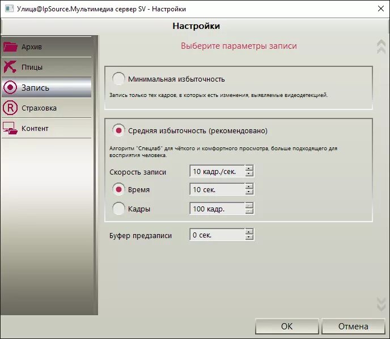Screen dimensions: 390x339
Task: Click the Страховка R icon
Action: (10, 108)
